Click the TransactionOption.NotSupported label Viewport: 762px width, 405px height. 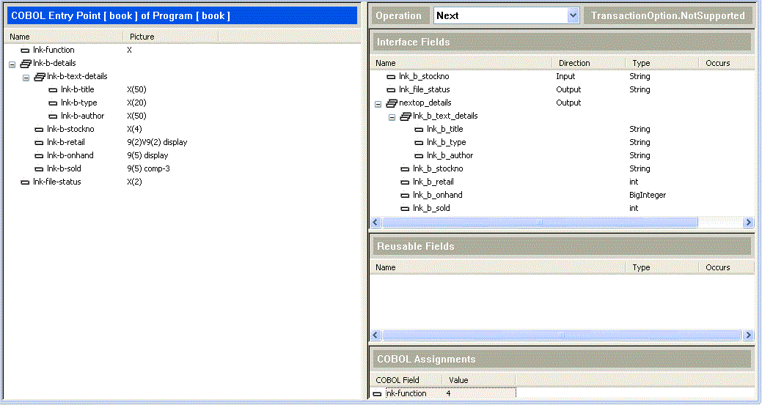coord(667,15)
